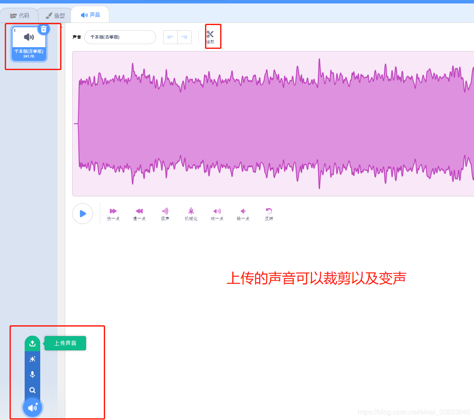Click the redo arrow button

(x=185, y=37)
